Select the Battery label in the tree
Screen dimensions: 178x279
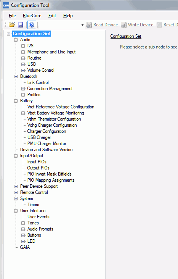coord(26,101)
